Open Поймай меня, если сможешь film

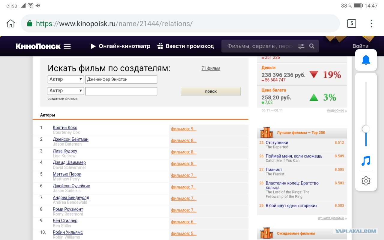point(294,156)
